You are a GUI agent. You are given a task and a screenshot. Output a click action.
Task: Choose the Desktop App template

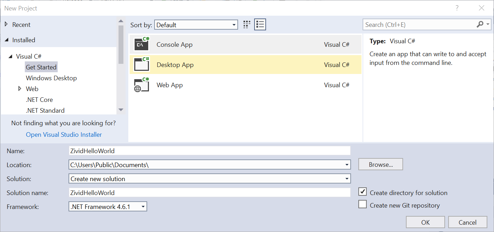coord(245,65)
